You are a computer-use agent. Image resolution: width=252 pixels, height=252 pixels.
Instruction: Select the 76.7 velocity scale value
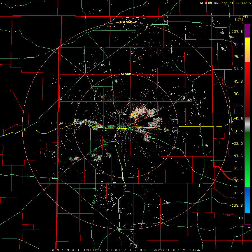click(238, 56)
